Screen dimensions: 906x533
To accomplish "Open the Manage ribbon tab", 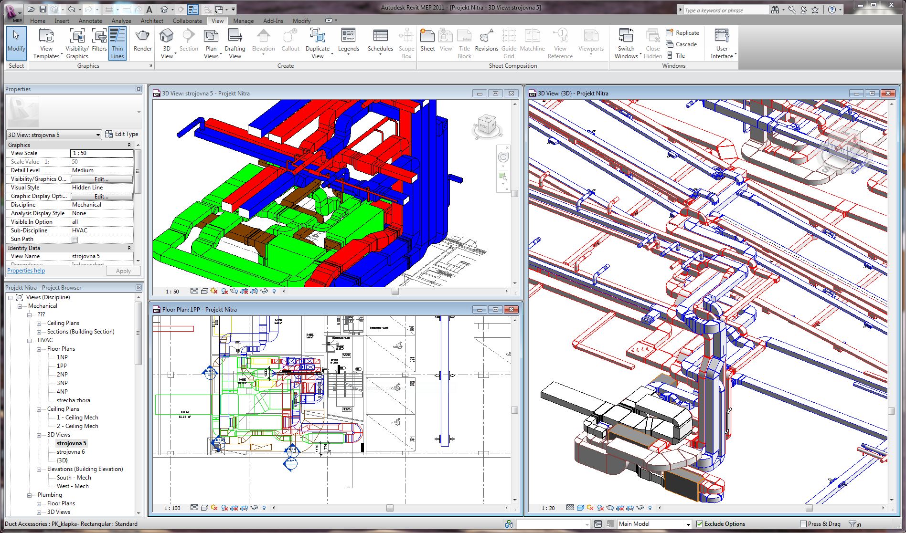I will pyautogui.click(x=243, y=21).
